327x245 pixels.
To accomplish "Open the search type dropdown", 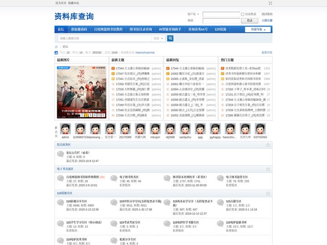I will coord(159,38).
